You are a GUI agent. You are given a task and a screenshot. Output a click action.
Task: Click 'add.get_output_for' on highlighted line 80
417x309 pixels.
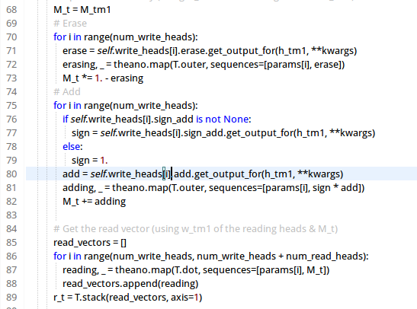click(x=218, y=174)
